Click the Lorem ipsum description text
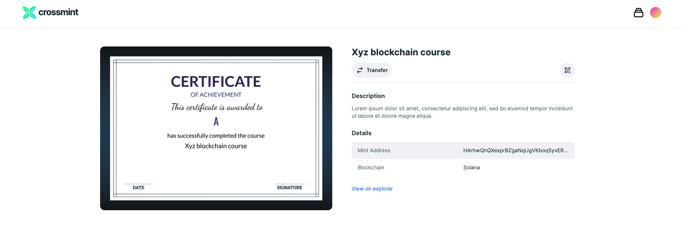Image resolution: width=684 pixels, height=244 pixels. tap(462, 112)
